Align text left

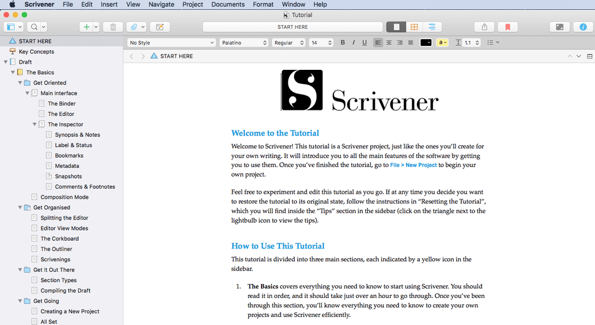point(378,43)
